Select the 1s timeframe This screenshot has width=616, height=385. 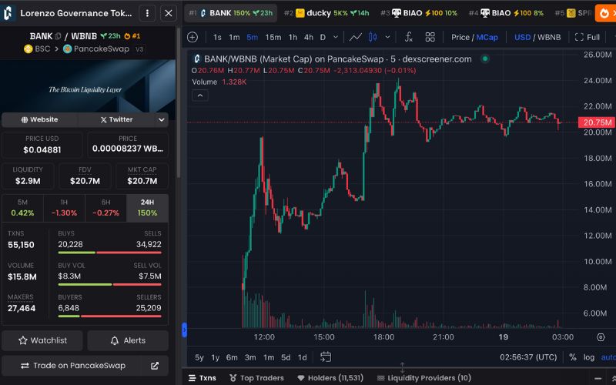(217, 37)
